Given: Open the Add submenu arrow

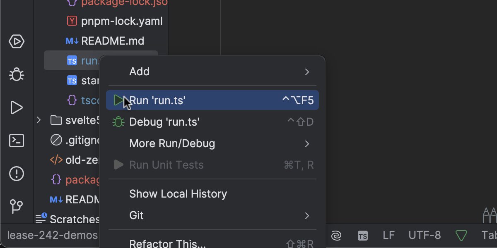Looking at the screenshot, I should click(307, 72).
